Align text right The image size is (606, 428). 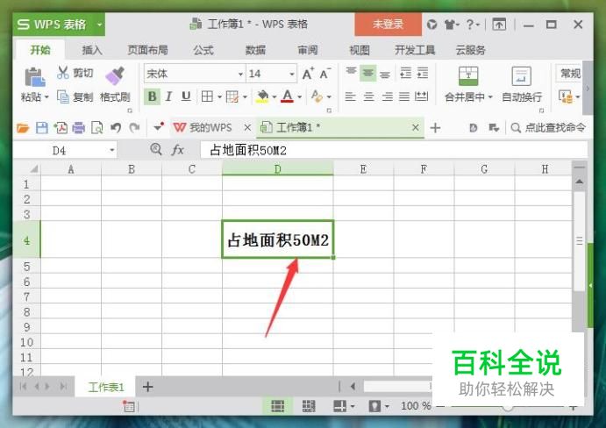coord(387,96)
